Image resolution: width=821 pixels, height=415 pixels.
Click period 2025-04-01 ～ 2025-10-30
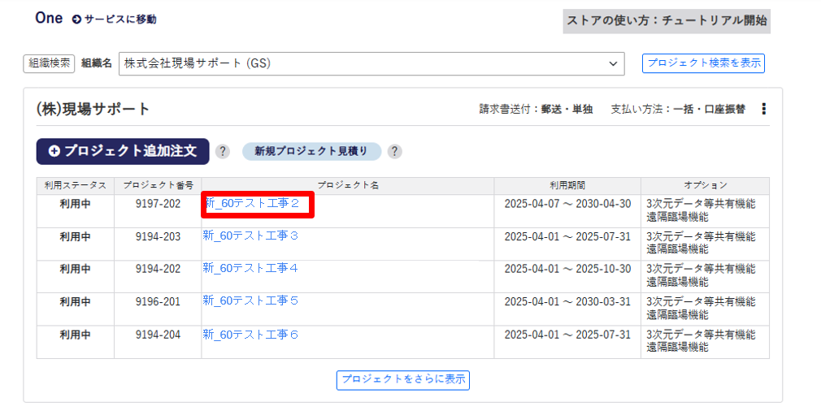[x=567, y=269]
